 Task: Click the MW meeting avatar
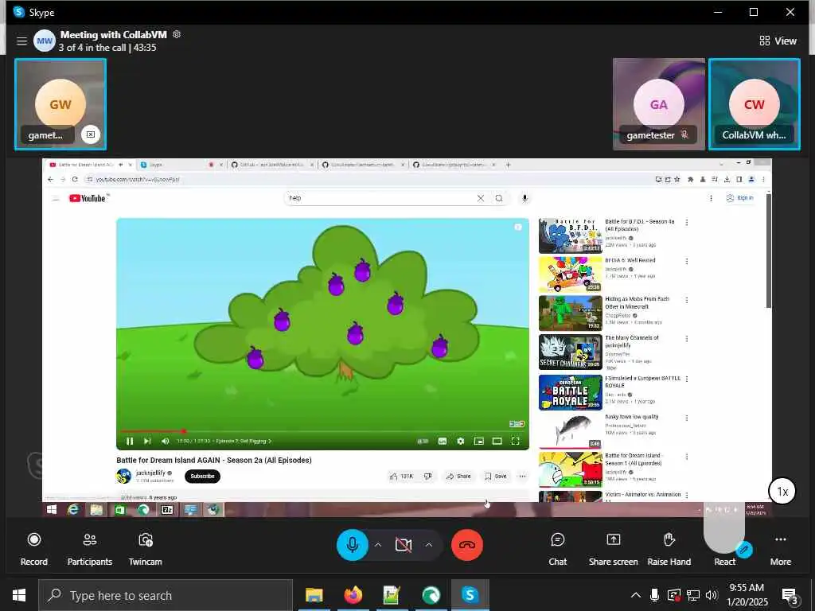point(45,41)
